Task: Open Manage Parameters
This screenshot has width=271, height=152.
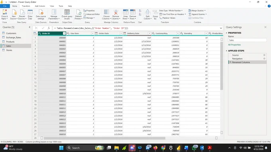Action: 54,15
